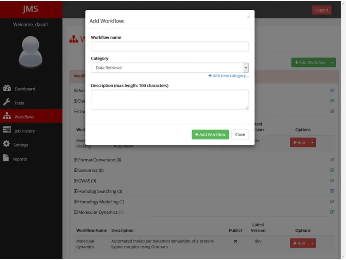The image size is (346, 260).
Task: Click the Reports file icon
Action: (6, 158)
